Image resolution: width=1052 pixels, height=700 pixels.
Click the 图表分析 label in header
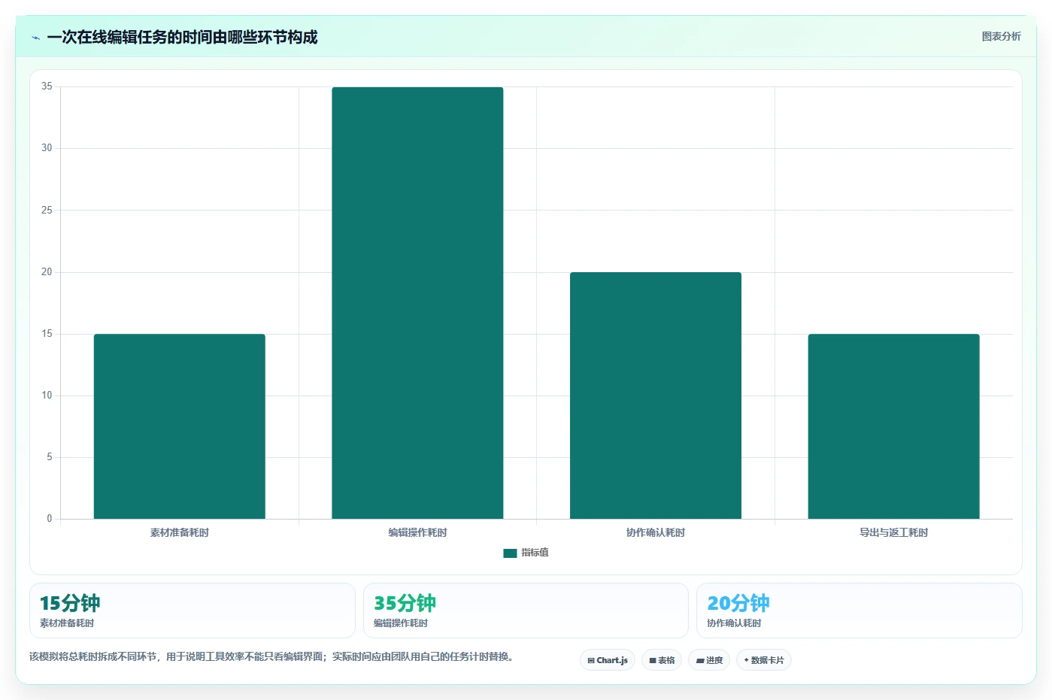pos(1001,36)
